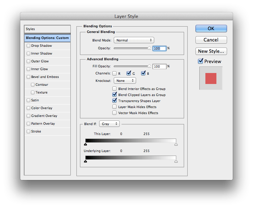
Task: Click This Layer black point slider
Action: pyautogui.click(x=86, y=144)
